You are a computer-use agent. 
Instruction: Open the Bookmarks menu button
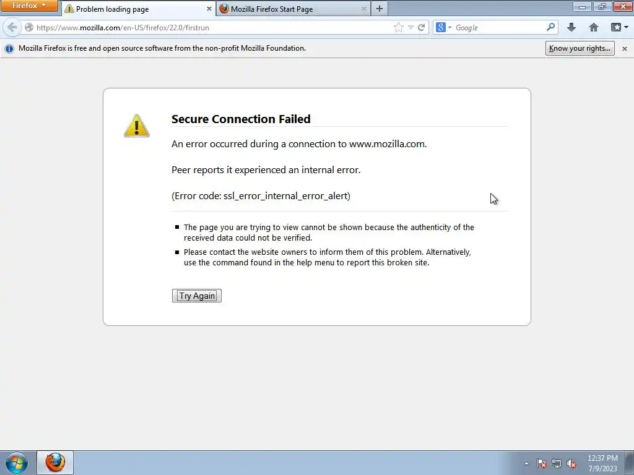(619, 27)
